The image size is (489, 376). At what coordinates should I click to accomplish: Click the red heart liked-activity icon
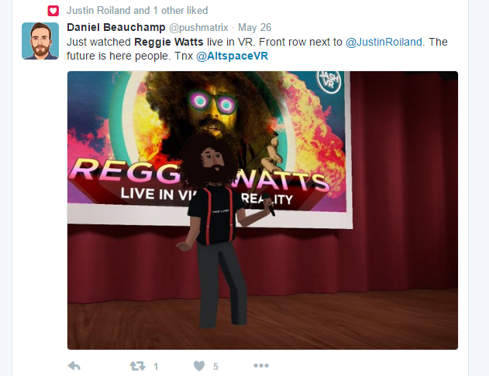[53, 11]
